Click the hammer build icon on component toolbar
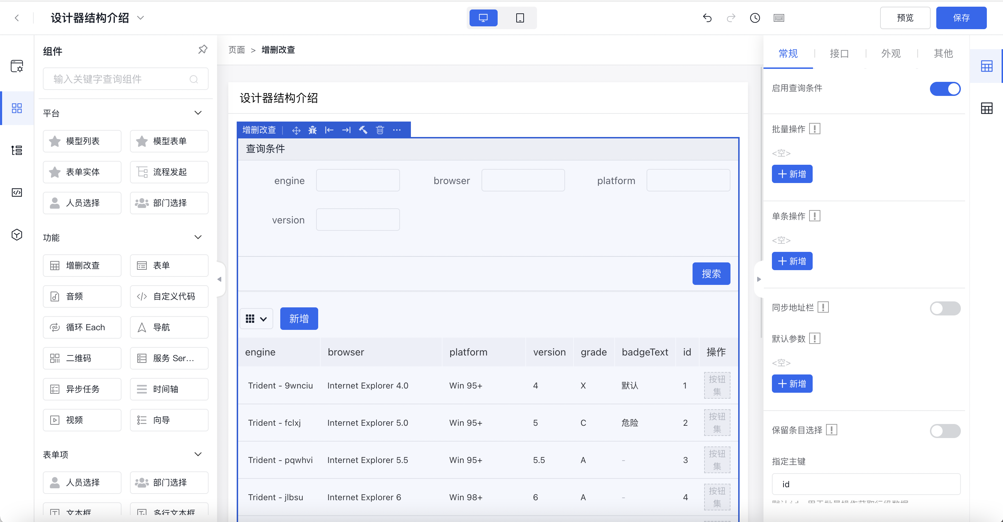The image size is (1003, 522). click(x=363, y=130)
